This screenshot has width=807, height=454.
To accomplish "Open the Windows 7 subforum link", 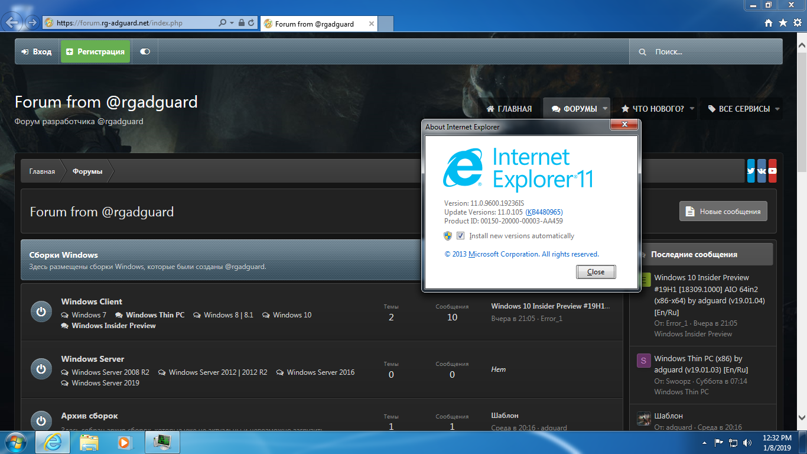I will (x=89, y=315).
